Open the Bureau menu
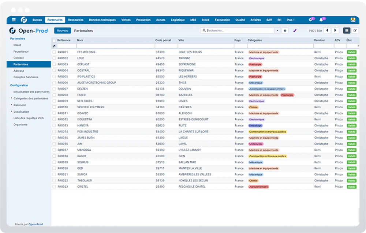The height and width of the screenshot is (233, 366). (x=37, y=20)
